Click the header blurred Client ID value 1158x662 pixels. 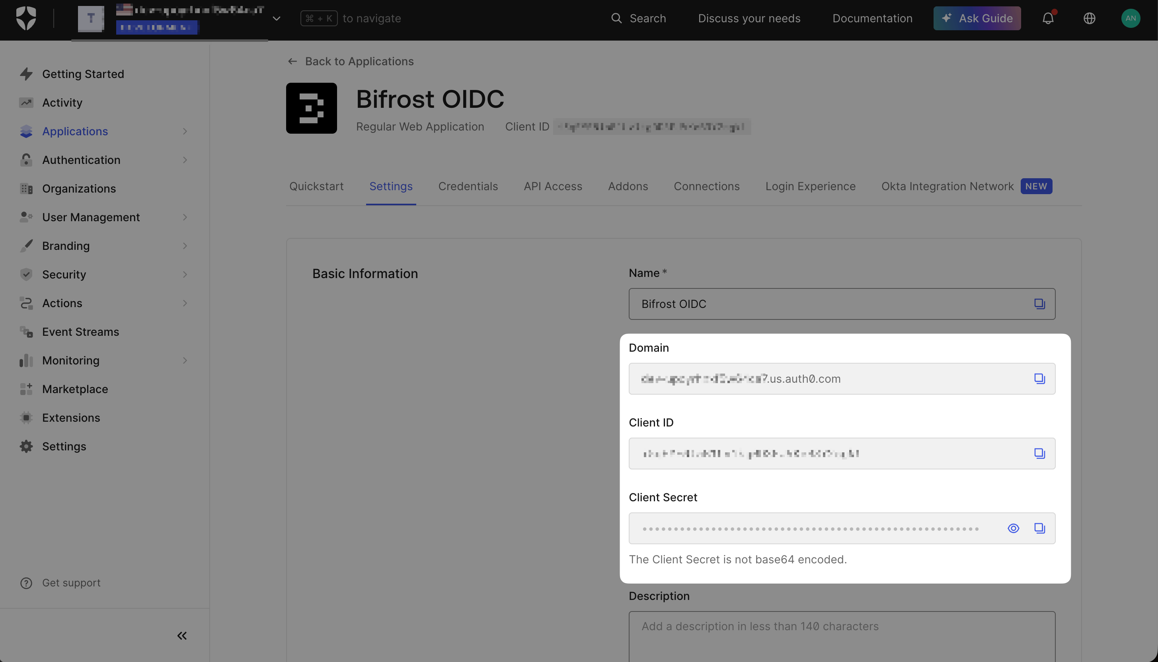coord(651,127)
